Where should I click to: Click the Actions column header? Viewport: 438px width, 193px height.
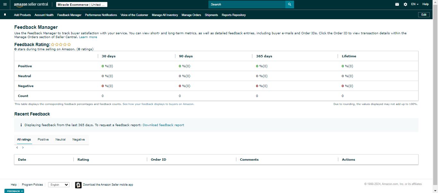tap(349, 159)
